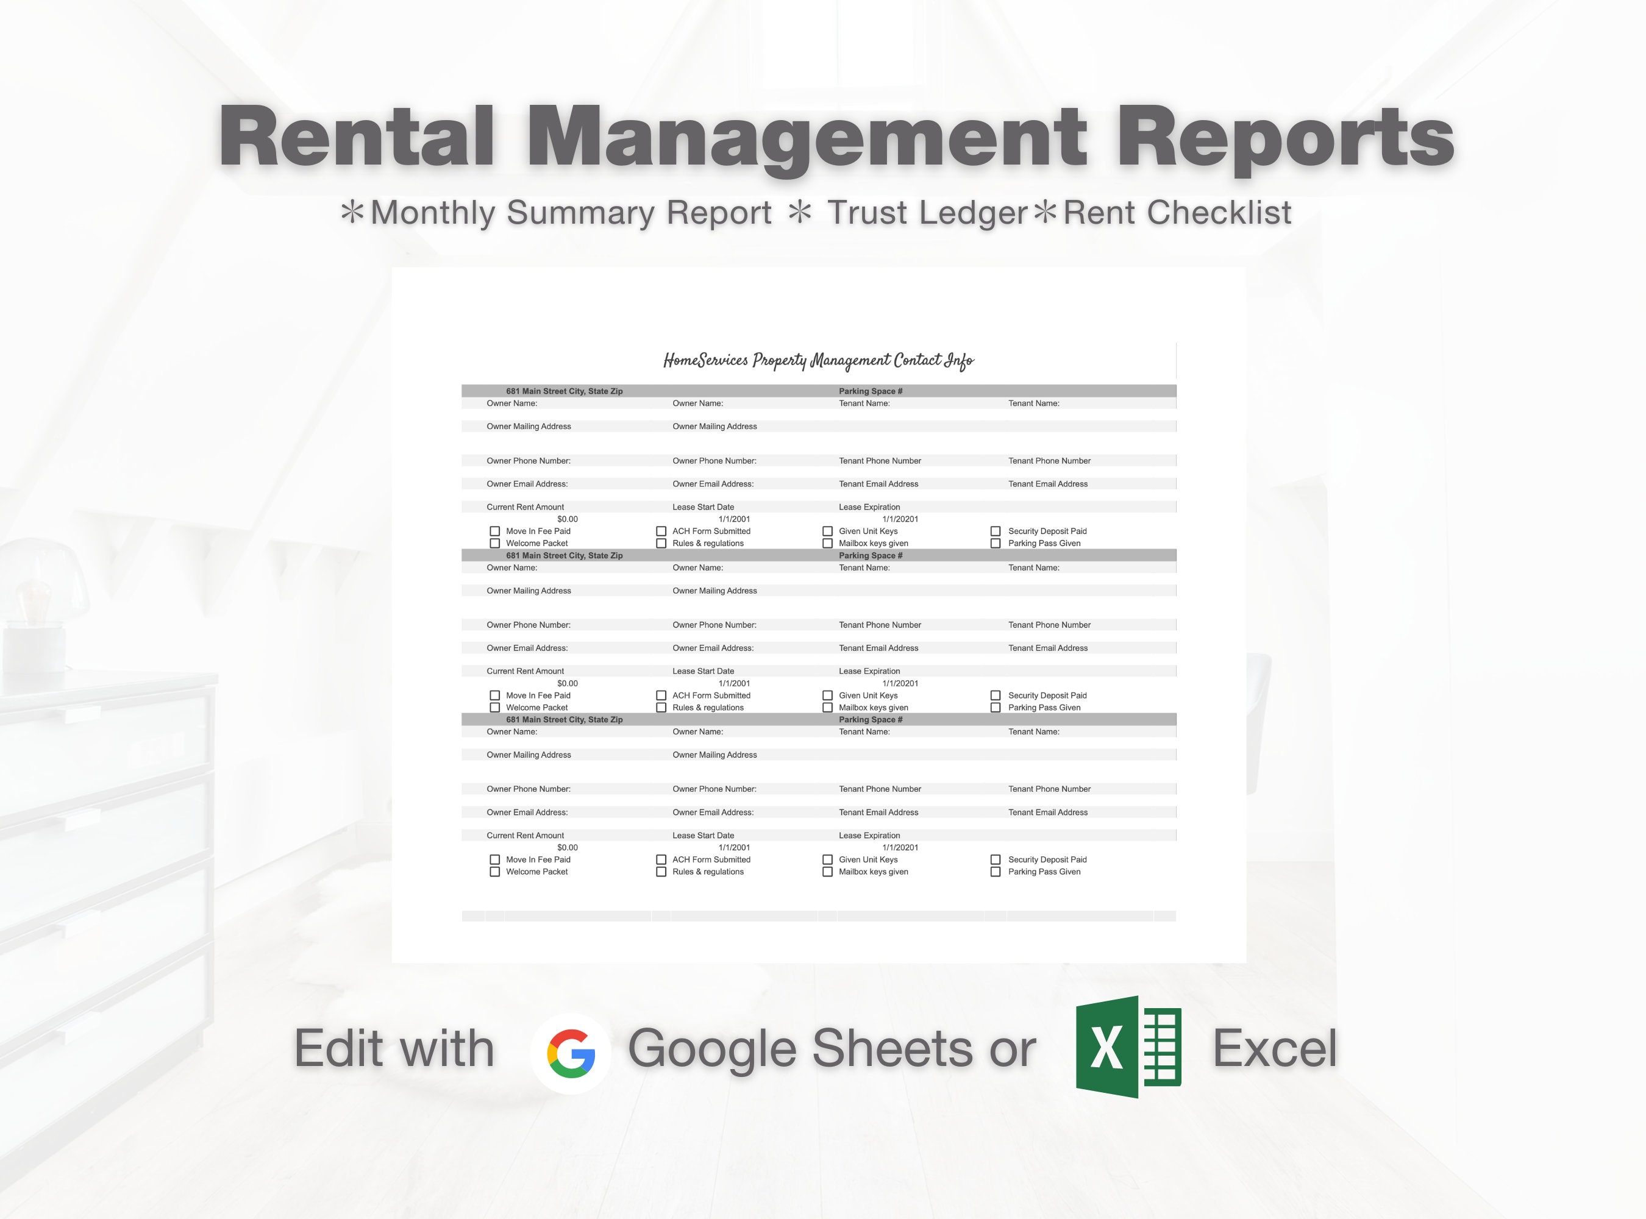
Task: Check the Mailbox keys given box
Action: (827, 543)
